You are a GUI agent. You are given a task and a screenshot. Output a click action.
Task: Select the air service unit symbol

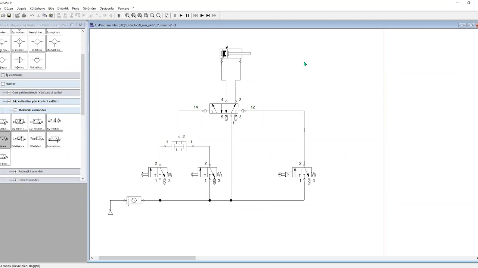coord(134,201)
